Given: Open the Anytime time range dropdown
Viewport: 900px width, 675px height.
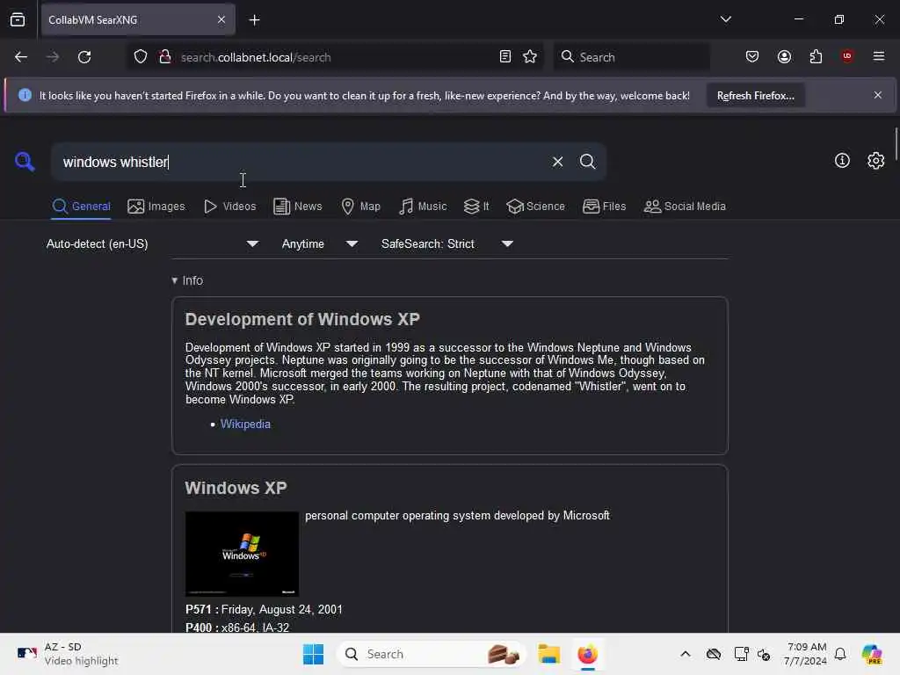Looking at the screenshot, I should (320, 244).
